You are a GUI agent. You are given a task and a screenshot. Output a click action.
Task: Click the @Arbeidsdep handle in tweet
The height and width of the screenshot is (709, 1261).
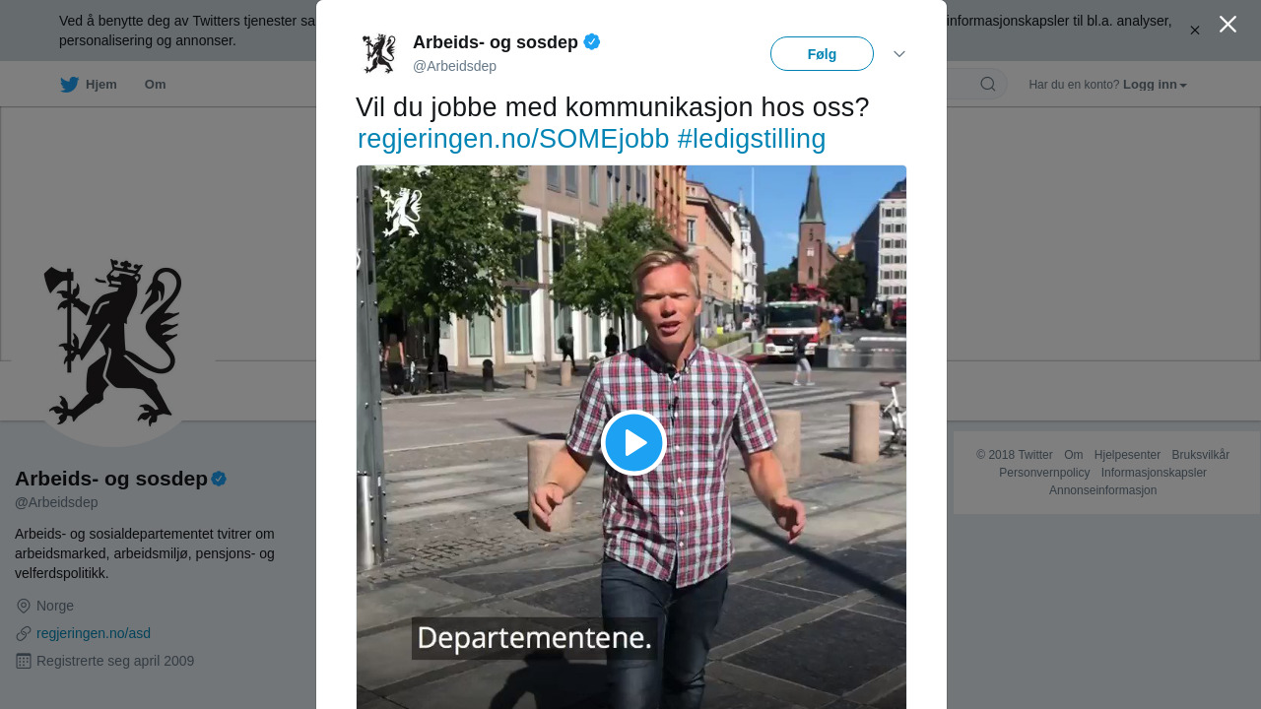coord(454,66)
